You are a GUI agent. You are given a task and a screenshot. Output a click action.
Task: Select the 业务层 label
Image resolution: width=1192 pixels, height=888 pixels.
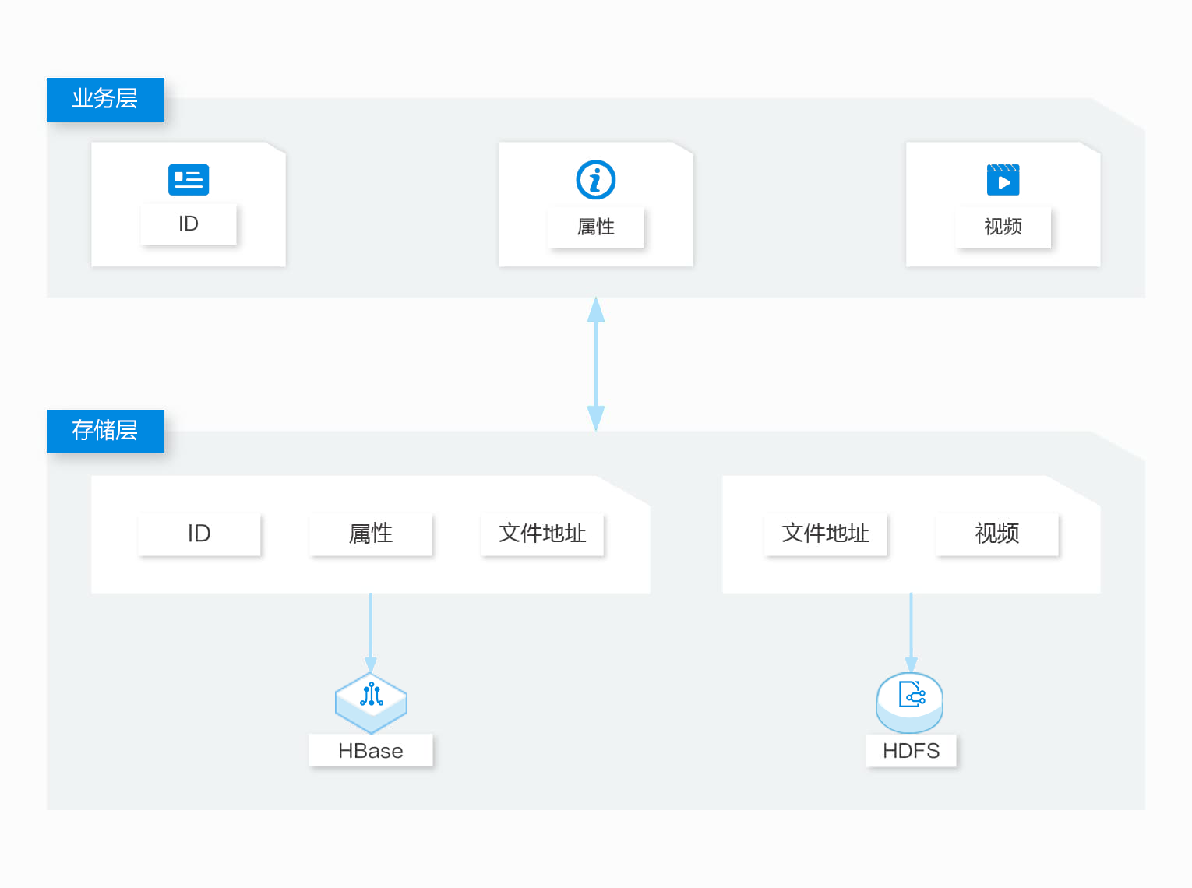(x=105, y=99)
